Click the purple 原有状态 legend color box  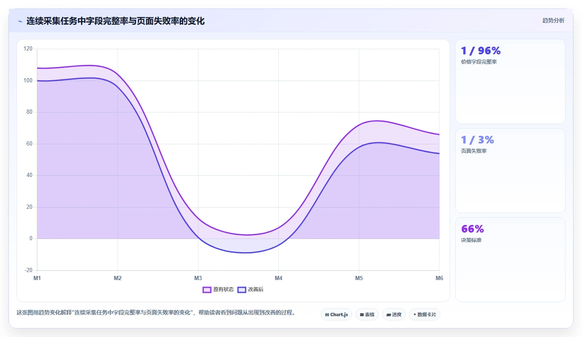pos(207,289)
